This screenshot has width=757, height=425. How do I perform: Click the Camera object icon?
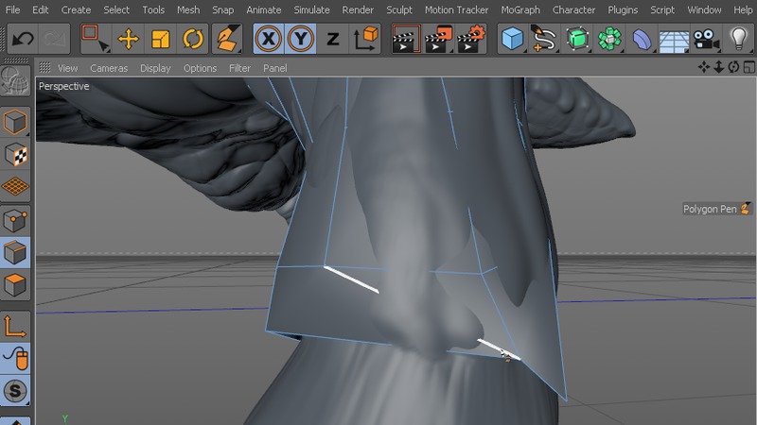705,40
